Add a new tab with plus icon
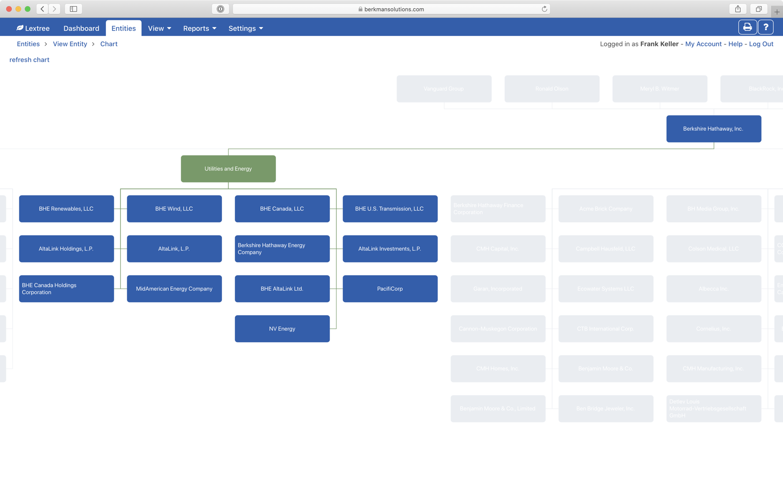The width and height of the screenshot is (783, 478). [777, 12]
